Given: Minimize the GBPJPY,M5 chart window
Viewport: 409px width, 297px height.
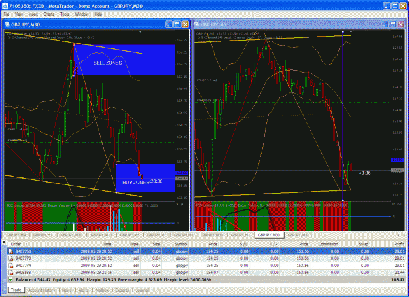Looking at the screenshot, I should coord(385,24).
